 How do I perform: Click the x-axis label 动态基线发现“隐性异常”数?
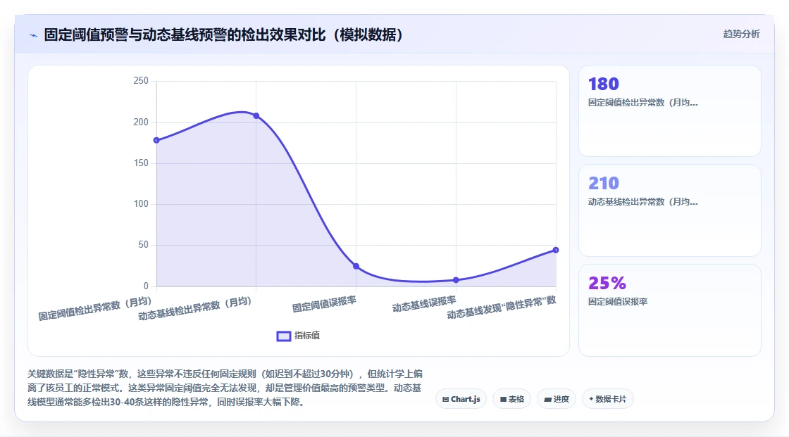tap(502, 308)
